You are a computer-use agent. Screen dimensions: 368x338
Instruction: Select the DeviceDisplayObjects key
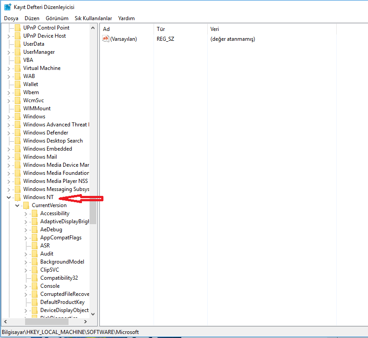tap(64, 310)
